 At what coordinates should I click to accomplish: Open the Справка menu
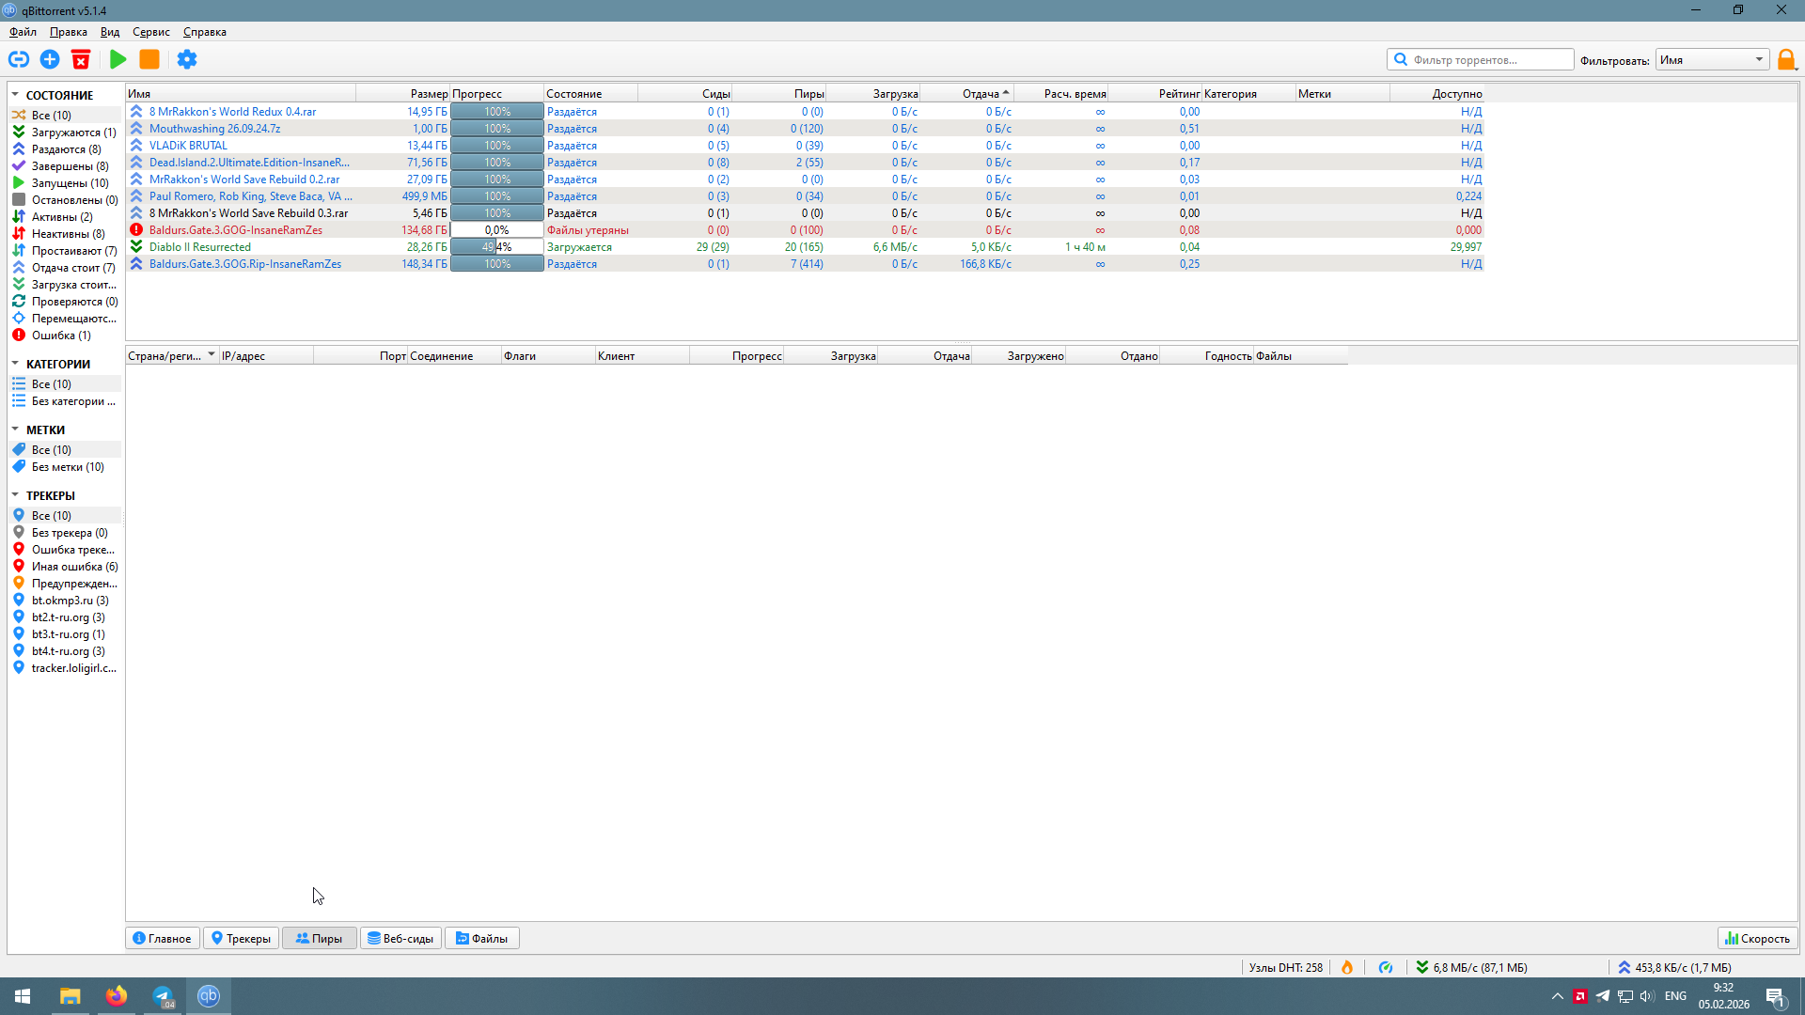(205, 32)
